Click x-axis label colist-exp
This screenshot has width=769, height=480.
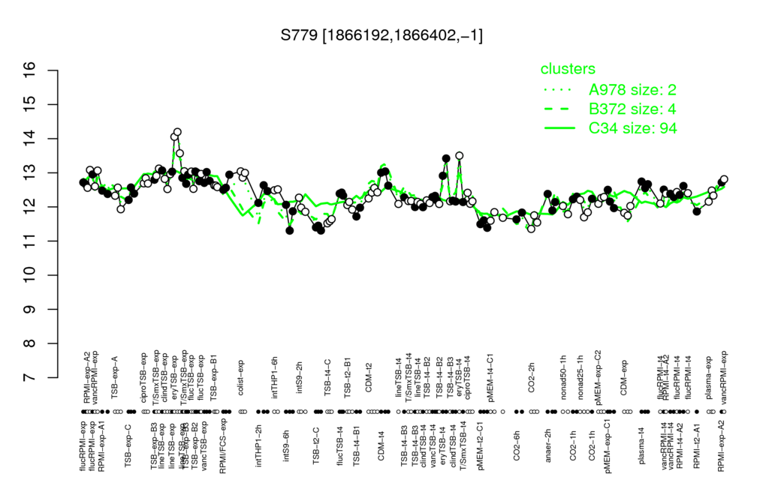click(241, 378)
